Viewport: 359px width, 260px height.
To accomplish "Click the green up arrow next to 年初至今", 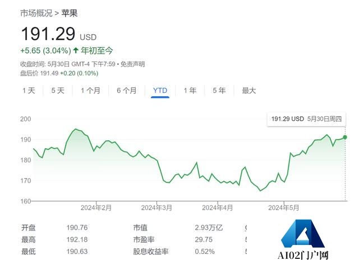I will [x=76, y=50].
